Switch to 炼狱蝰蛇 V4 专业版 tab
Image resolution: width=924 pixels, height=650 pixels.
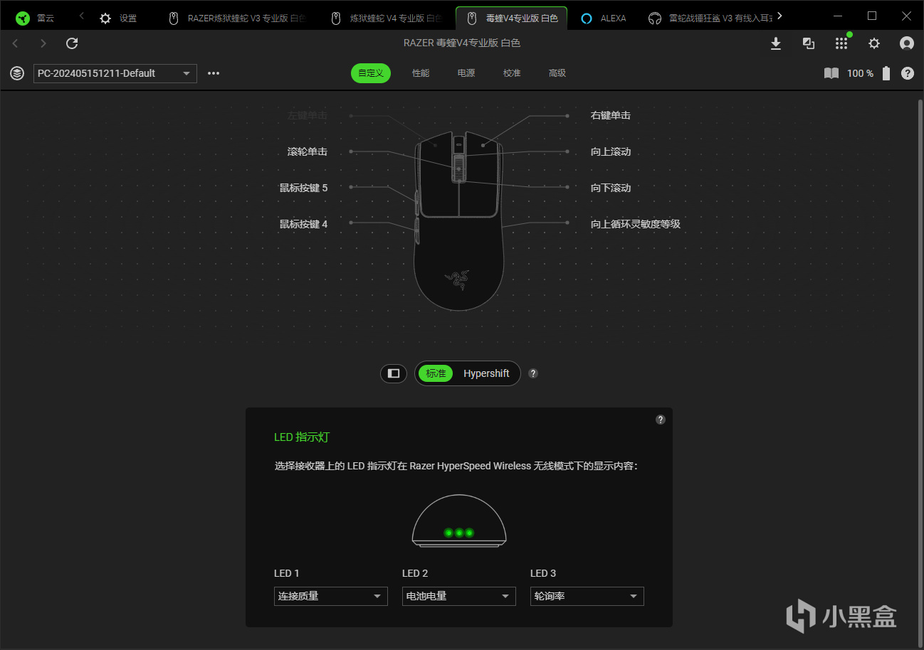tap(387, 18)
